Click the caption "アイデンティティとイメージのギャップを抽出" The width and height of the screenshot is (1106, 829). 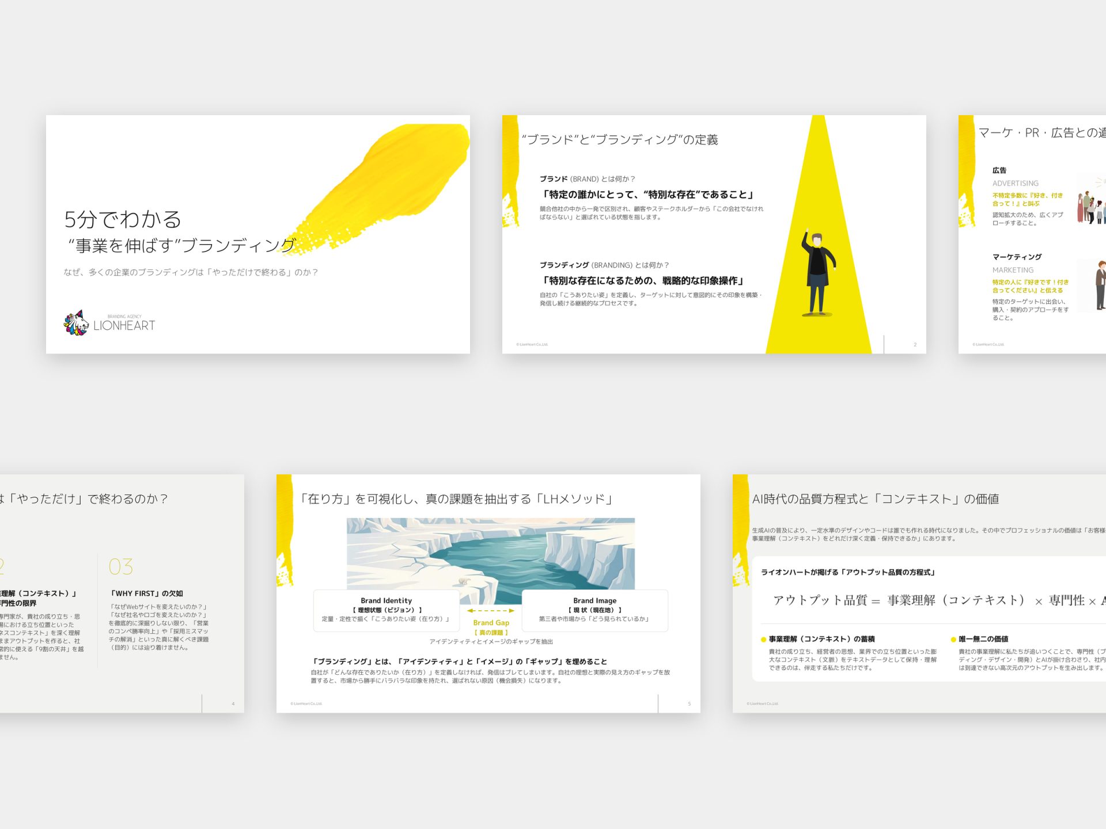[x=491, y=641]
